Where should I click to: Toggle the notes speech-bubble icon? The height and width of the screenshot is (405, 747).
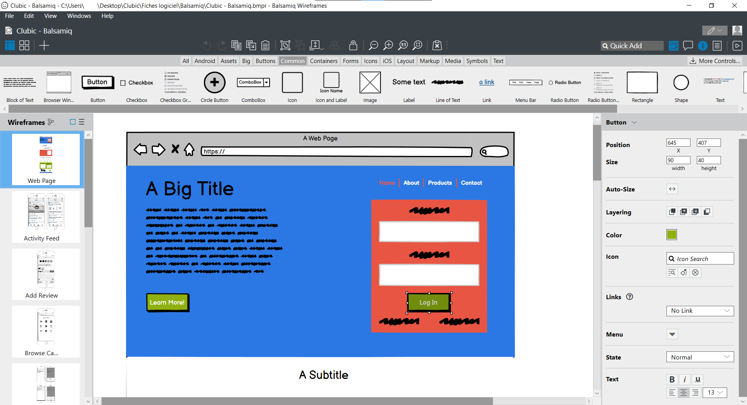point(688,46)
